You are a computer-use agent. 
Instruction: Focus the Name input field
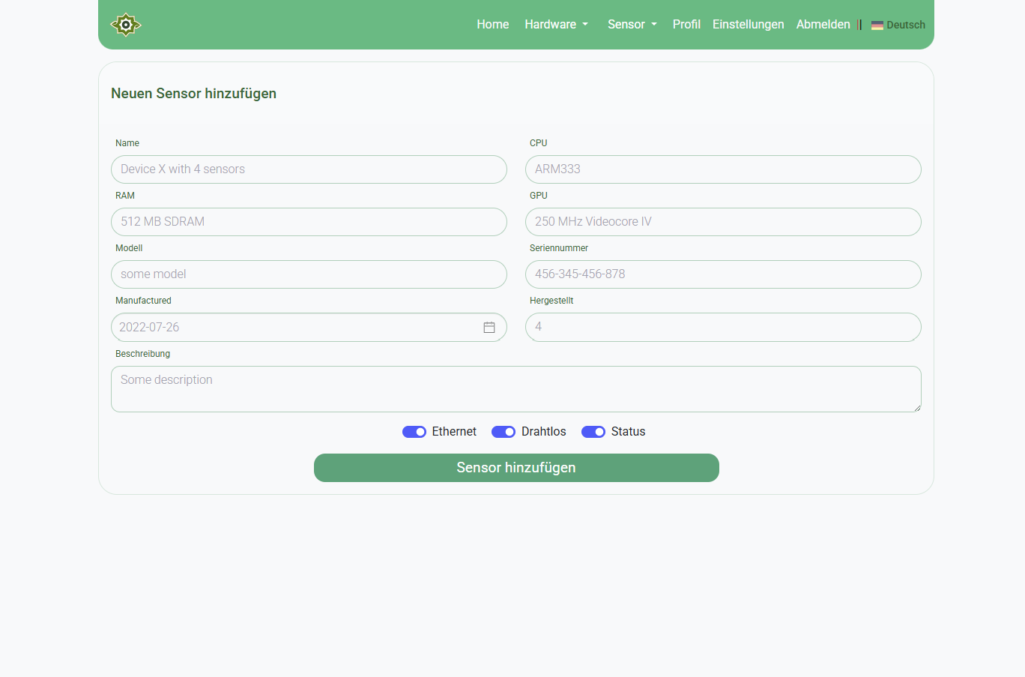click(x=309, y=169)
